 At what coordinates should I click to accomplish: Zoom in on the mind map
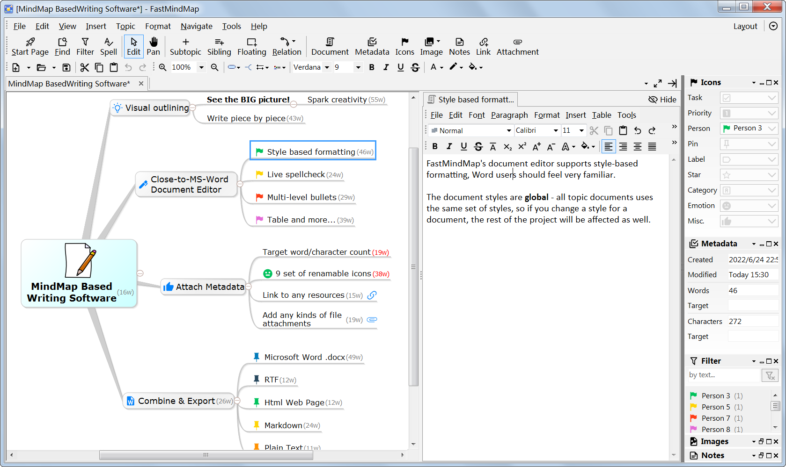point(162,67)
